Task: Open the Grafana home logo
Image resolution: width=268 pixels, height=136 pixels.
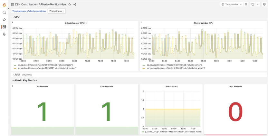Action: tap(4, 5)
